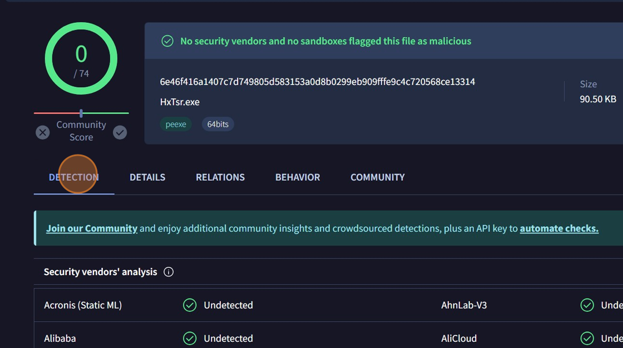View the BEHAVIOR tab
Image resolution: width=623 pixels, height=348 pixels.
point(298,177)
